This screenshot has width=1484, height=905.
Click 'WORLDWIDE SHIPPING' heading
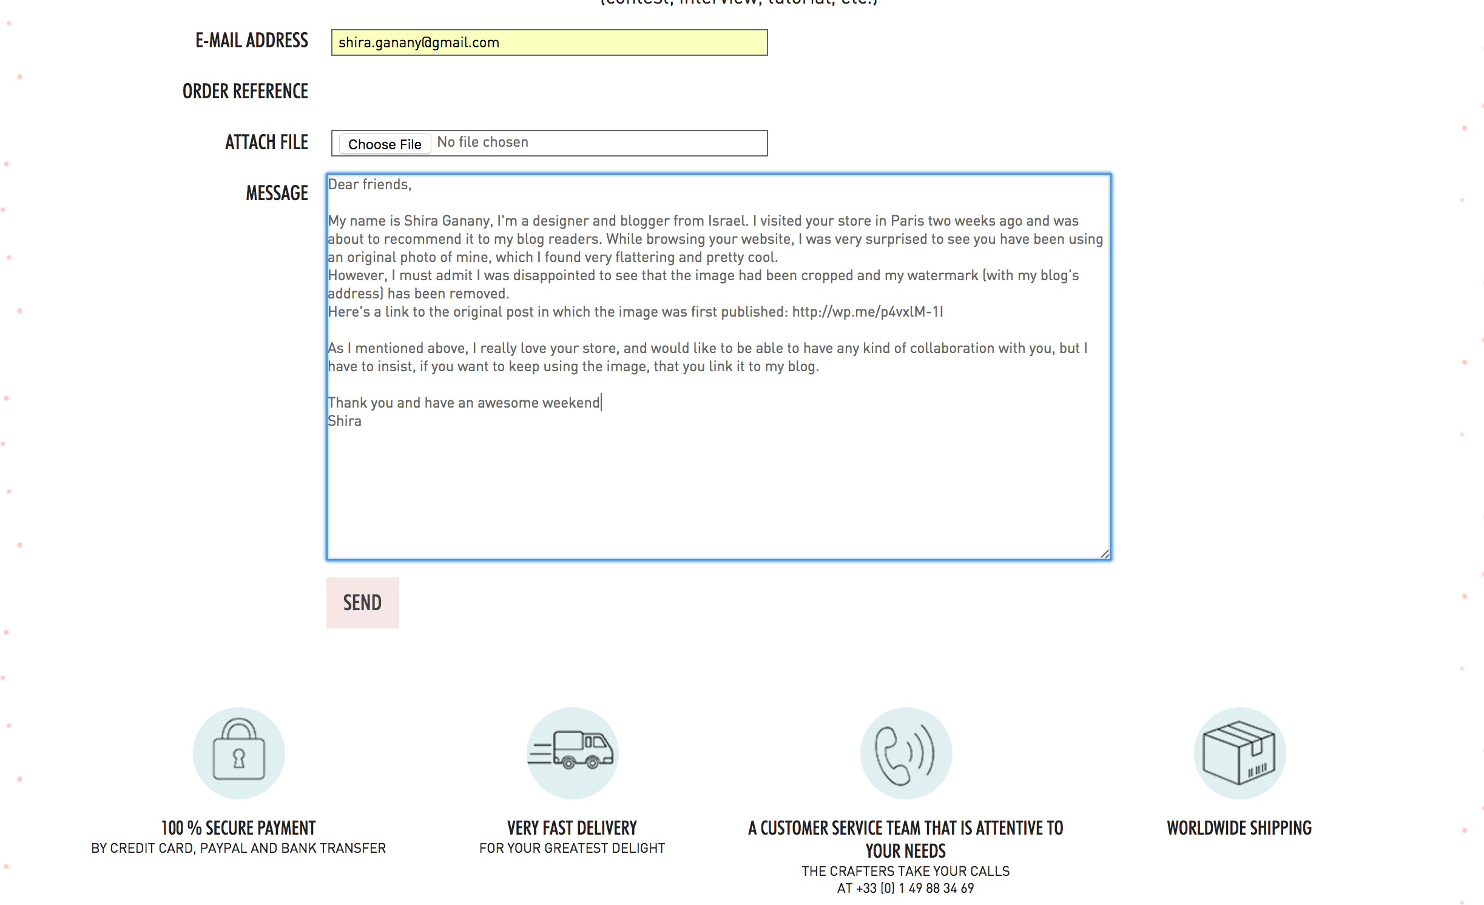(1239, 828)
